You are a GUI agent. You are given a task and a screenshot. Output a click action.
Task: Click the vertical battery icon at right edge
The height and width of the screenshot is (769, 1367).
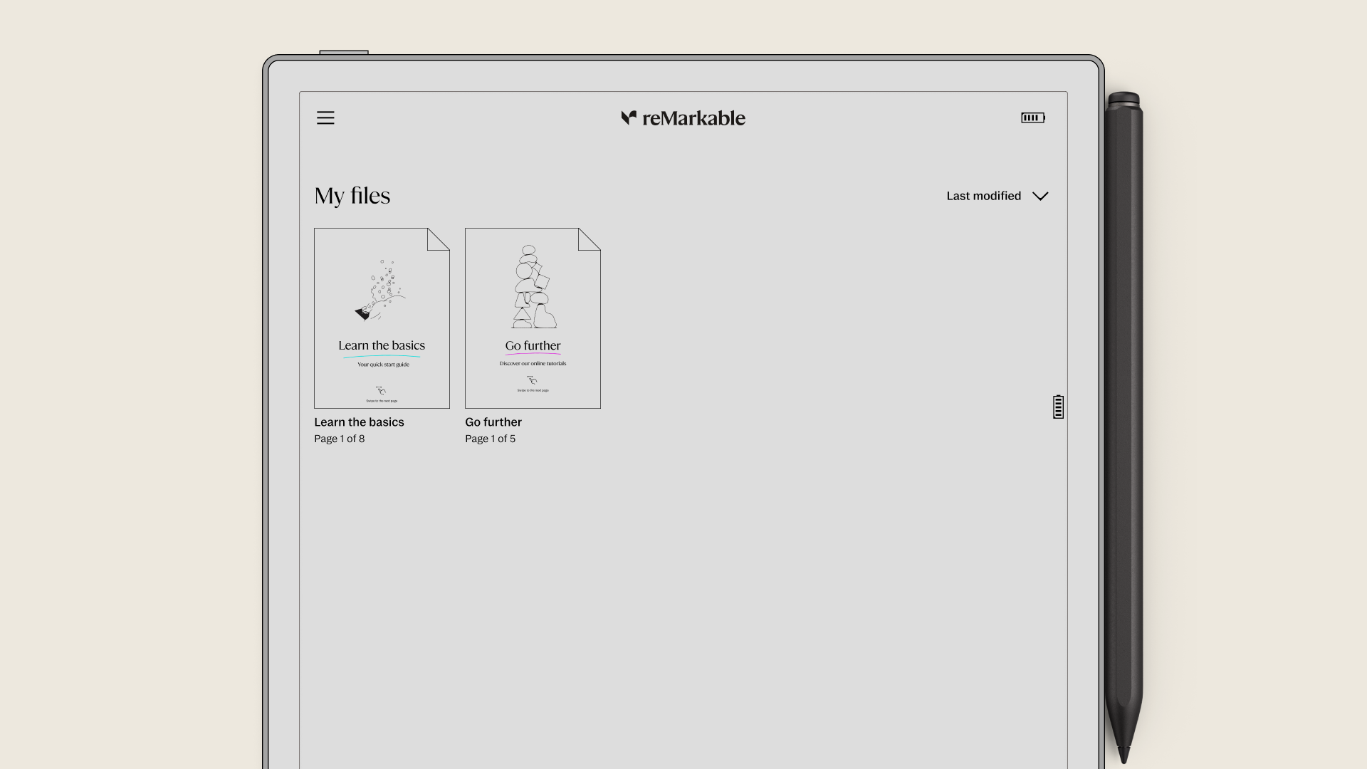pyautogui.click(x=1058, y=407)
